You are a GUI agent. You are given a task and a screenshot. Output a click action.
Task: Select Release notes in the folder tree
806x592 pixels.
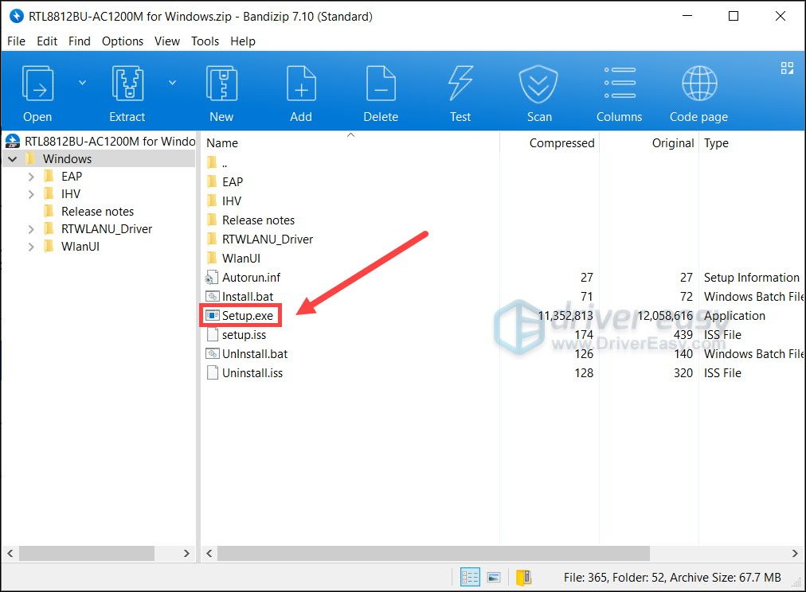97,212
